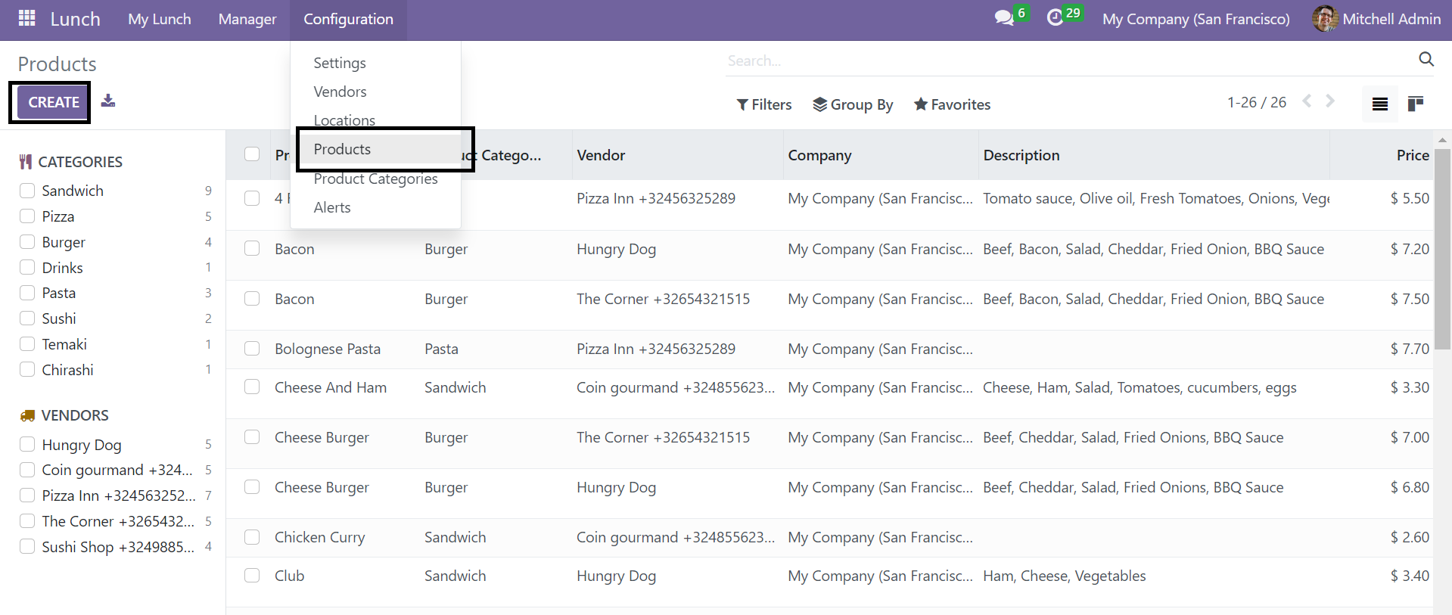Tick the Pizza category checkbox

tap(27, 216)
